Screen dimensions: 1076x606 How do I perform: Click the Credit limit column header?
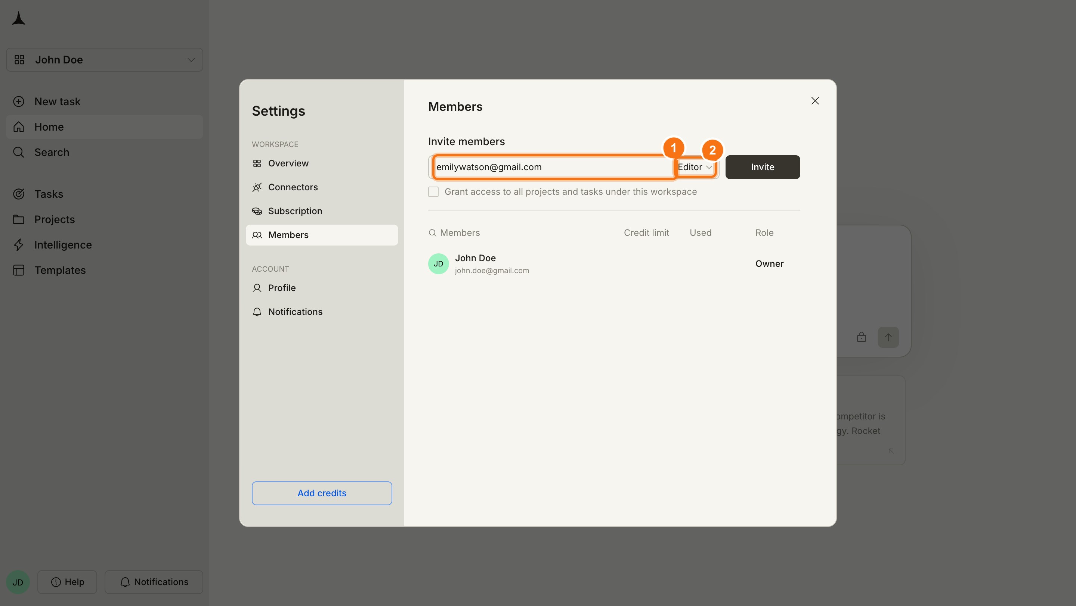click(646, 233)
